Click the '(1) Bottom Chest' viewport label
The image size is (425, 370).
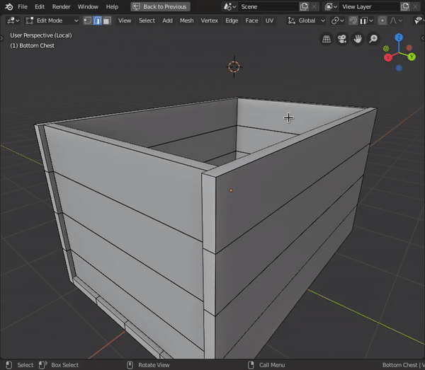(x=33, y=46)
